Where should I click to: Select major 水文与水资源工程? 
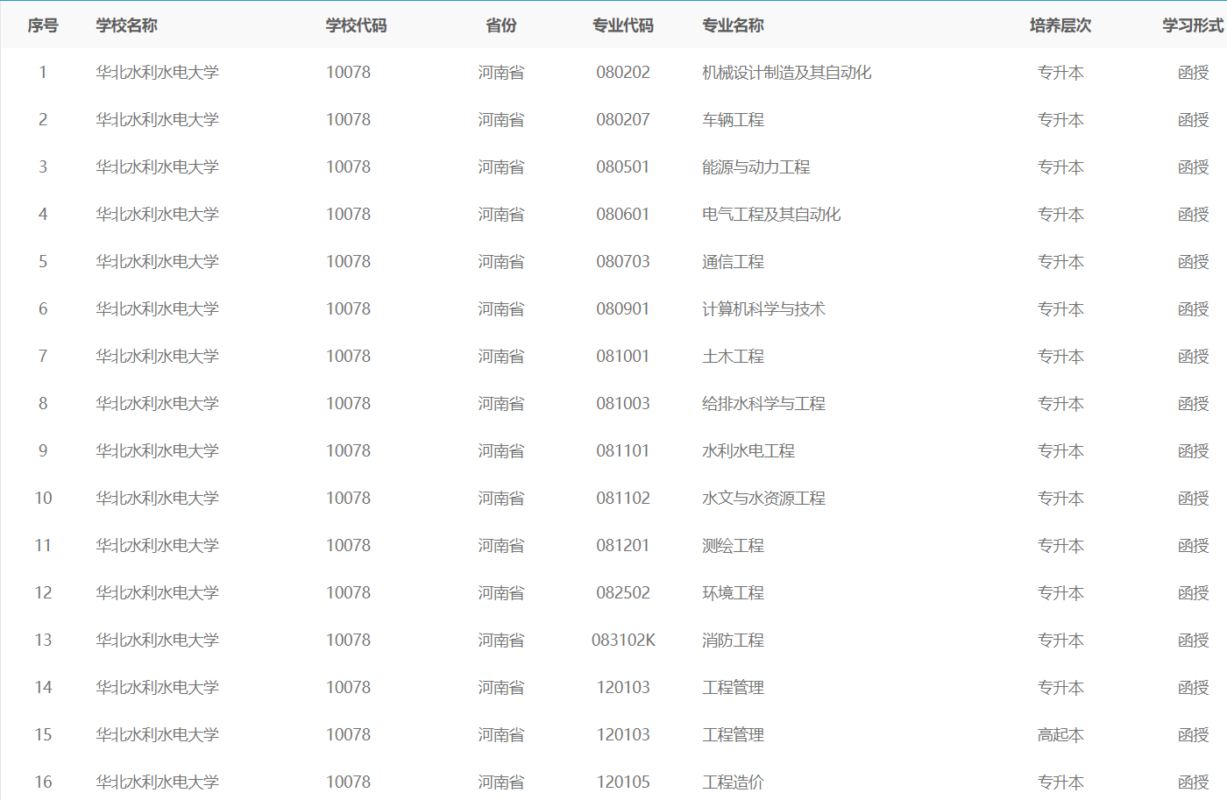(x=763, y=499)
